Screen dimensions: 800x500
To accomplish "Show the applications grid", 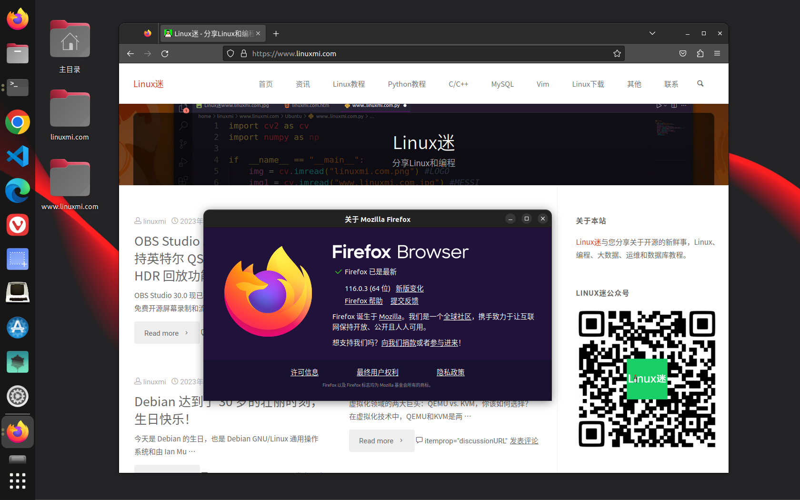I will click(18, 481).
